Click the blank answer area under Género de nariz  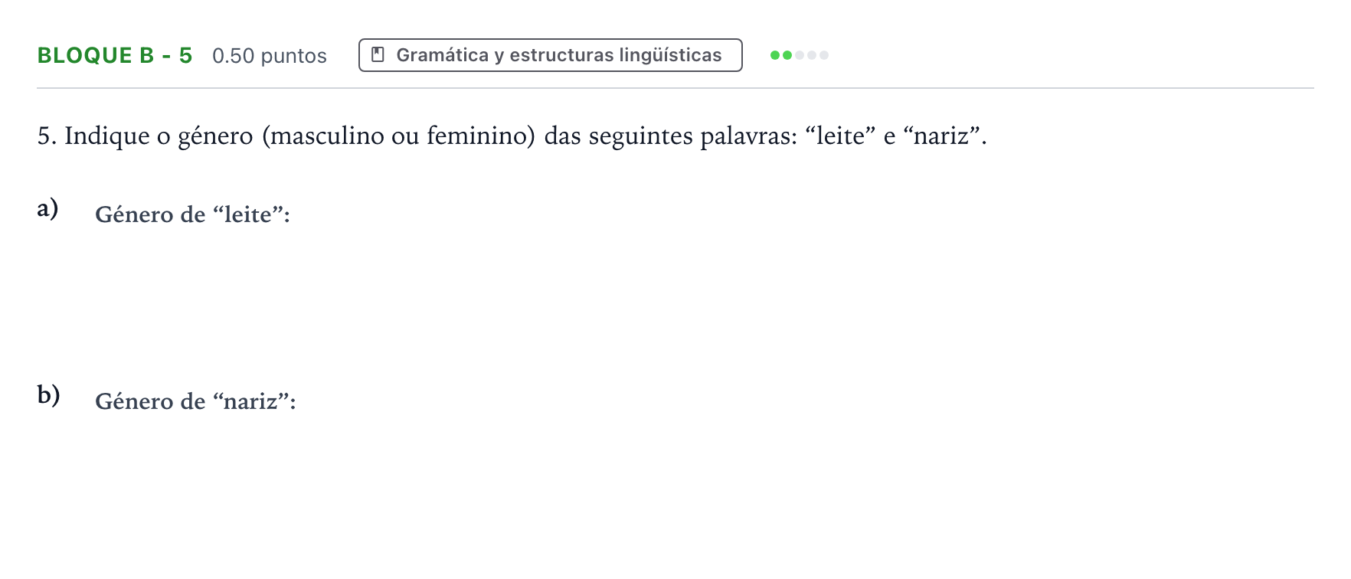(x=674, y=490)
